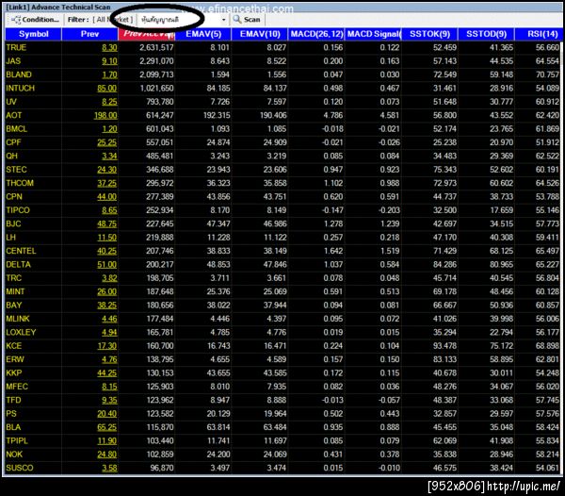Viewport: 565px width, 496px height.
Task: Sort by the SSTOK(9) column header
Action: click(x=430, y=34)
